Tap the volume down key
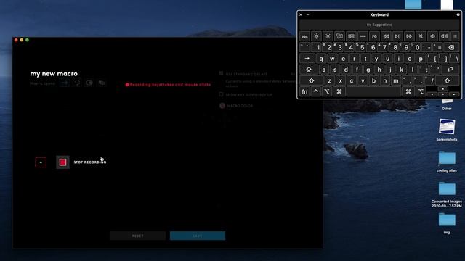Viewport: 465px width, 261px height. (x=432, y=36)
